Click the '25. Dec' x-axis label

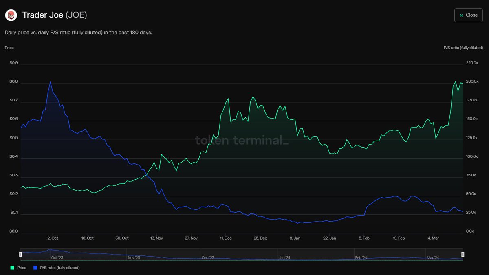(x=260, y=238)
